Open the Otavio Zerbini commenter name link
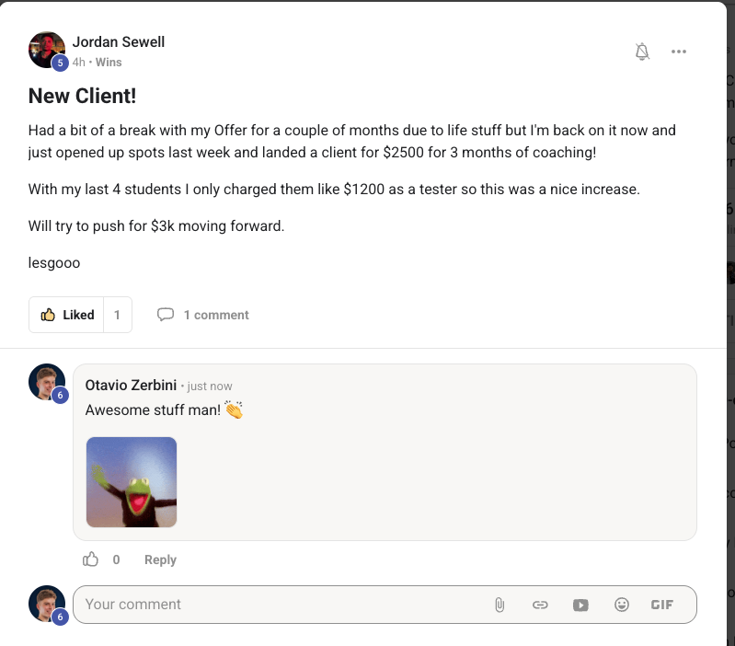The width and height of the screenshot is (735, 646). point(131,386)
